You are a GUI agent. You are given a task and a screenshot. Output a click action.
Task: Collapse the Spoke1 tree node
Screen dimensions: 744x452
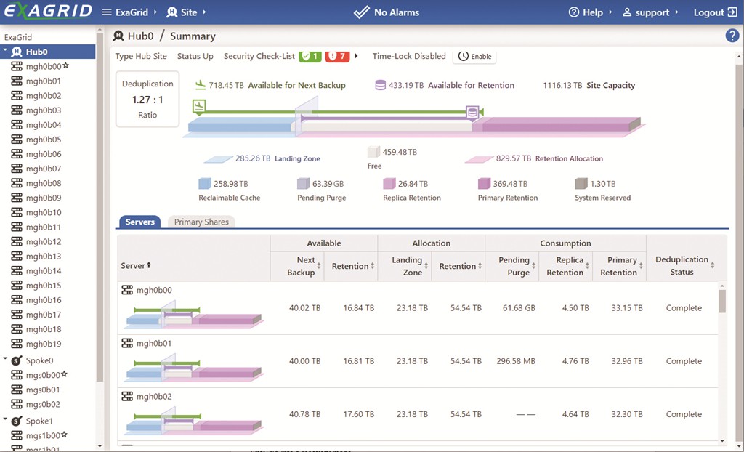coord(5,419)
